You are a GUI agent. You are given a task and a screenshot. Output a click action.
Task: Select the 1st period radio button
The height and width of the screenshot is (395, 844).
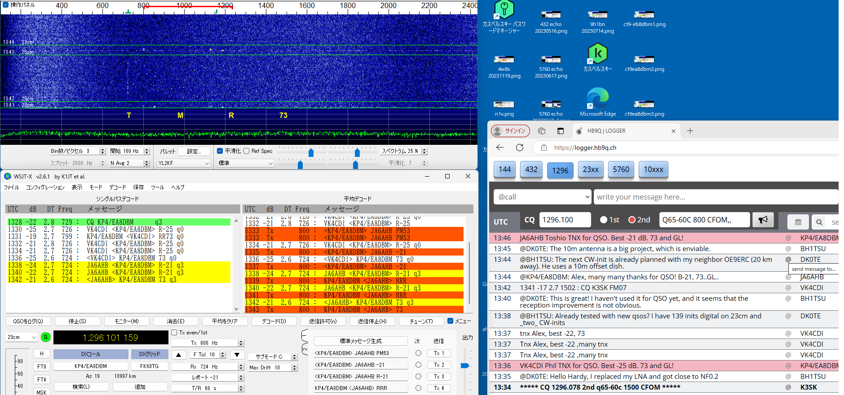604,220
